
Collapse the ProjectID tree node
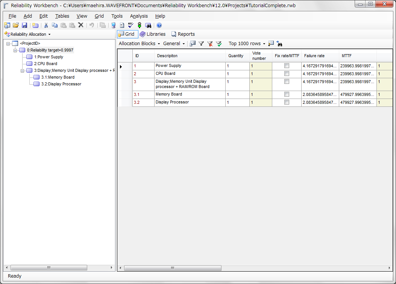[x=8, y=44]
